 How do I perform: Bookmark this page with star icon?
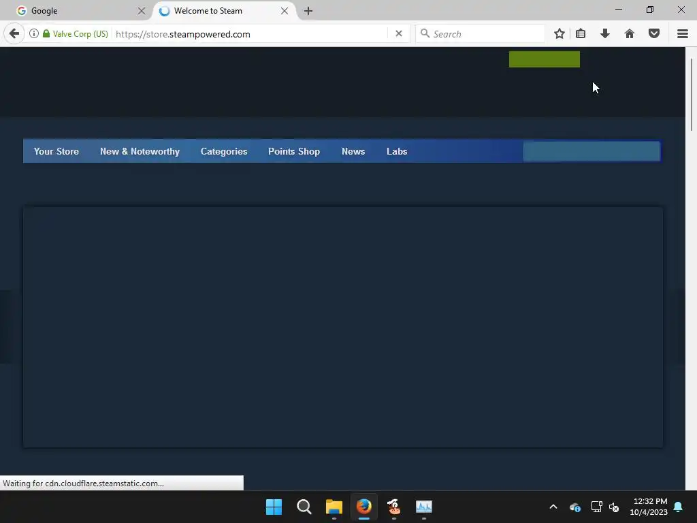tap(560, 34)
